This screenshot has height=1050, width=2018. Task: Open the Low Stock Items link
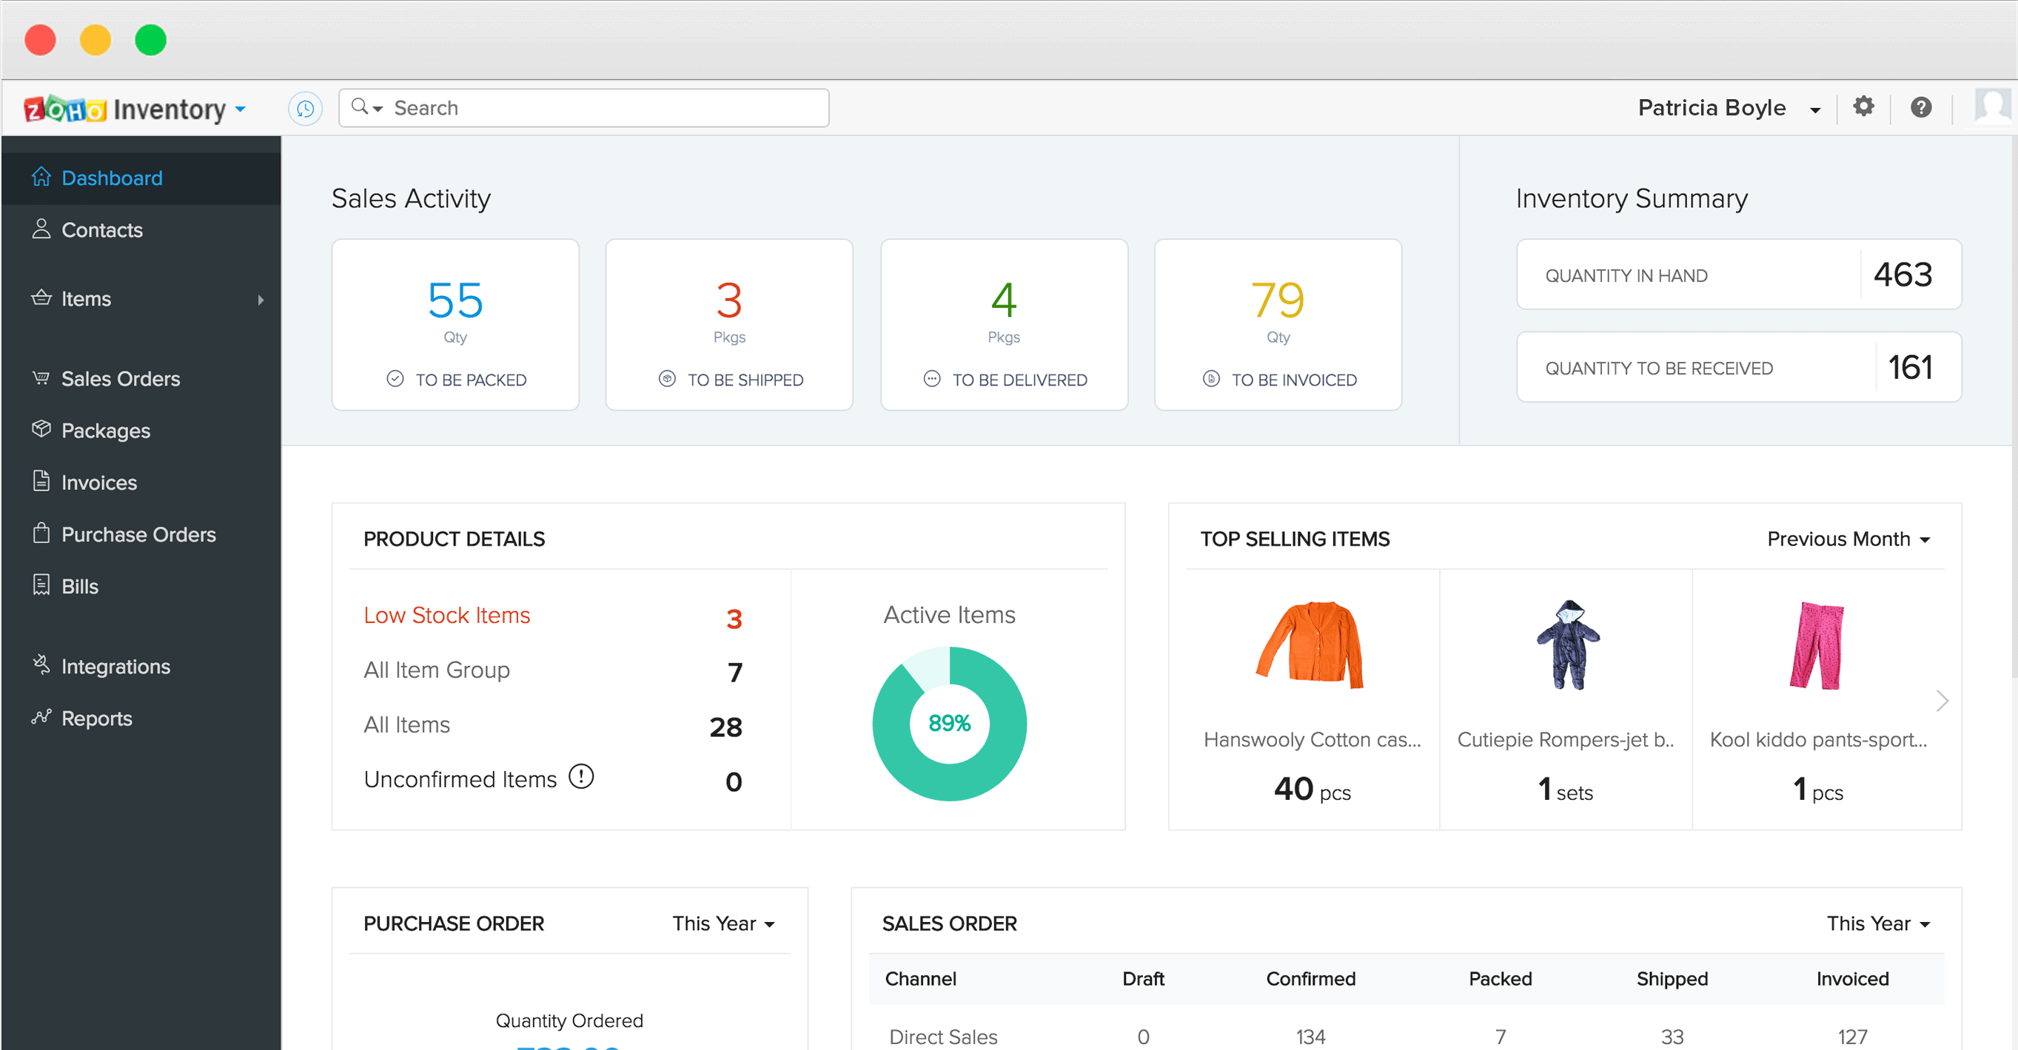click(446, 615)
